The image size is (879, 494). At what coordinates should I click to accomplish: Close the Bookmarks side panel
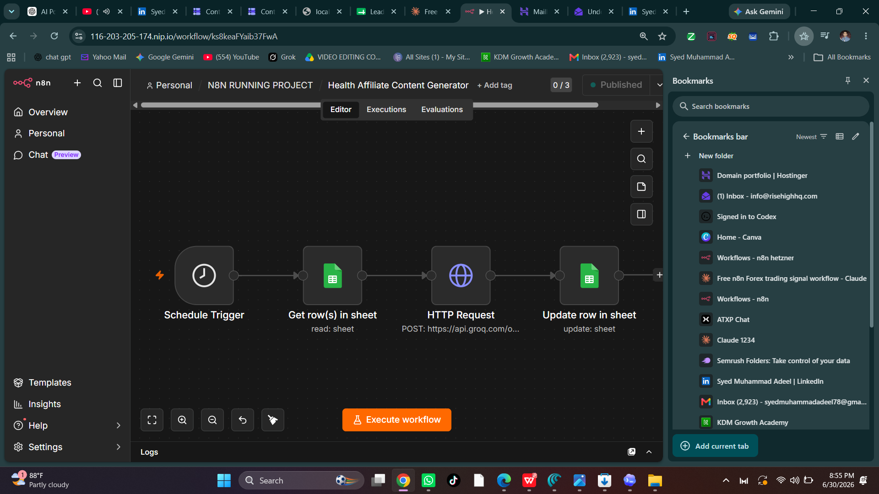coord(866,81)
